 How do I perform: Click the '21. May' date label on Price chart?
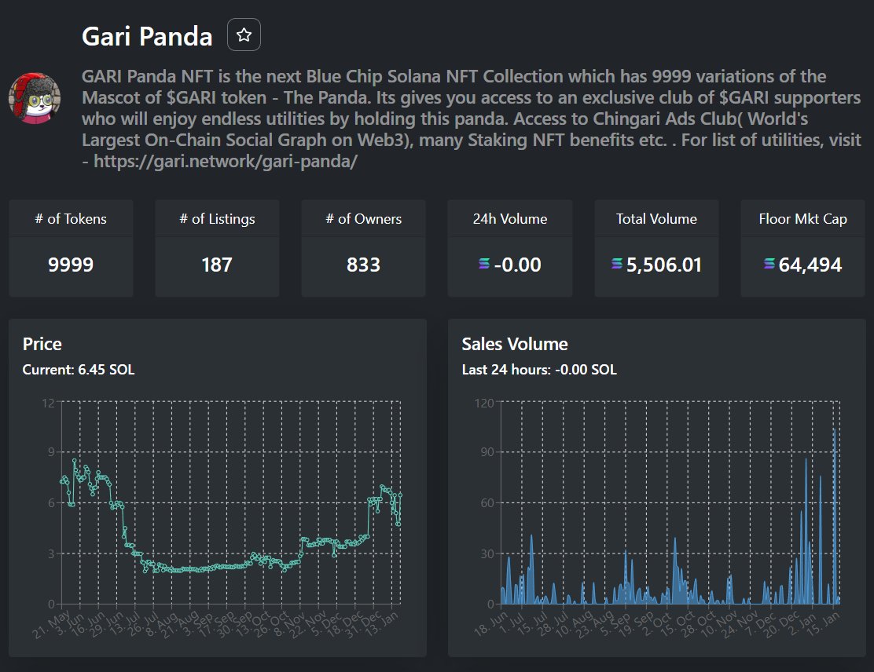tap(51, 623)
